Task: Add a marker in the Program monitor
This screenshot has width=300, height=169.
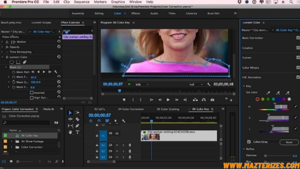Action: [124, 100]
